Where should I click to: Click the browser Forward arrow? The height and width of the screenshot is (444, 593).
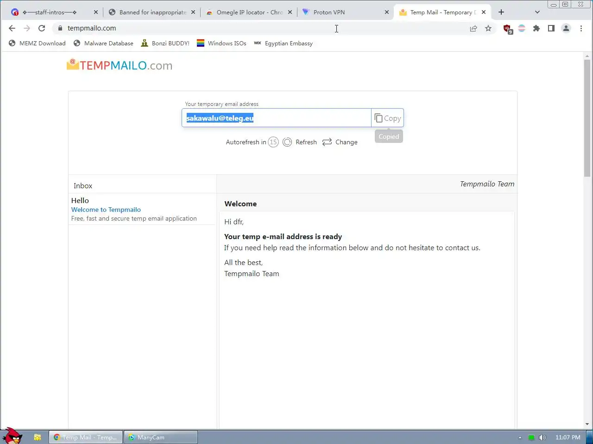pyautogui.click(x=27, y=28)
